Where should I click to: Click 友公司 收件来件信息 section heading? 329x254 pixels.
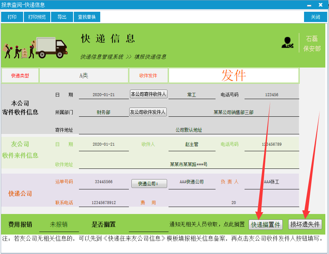(20, 150)
